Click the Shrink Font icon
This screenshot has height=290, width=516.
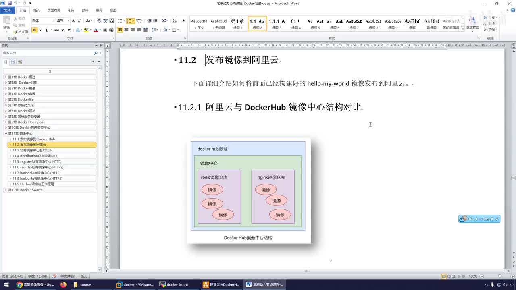79,21
